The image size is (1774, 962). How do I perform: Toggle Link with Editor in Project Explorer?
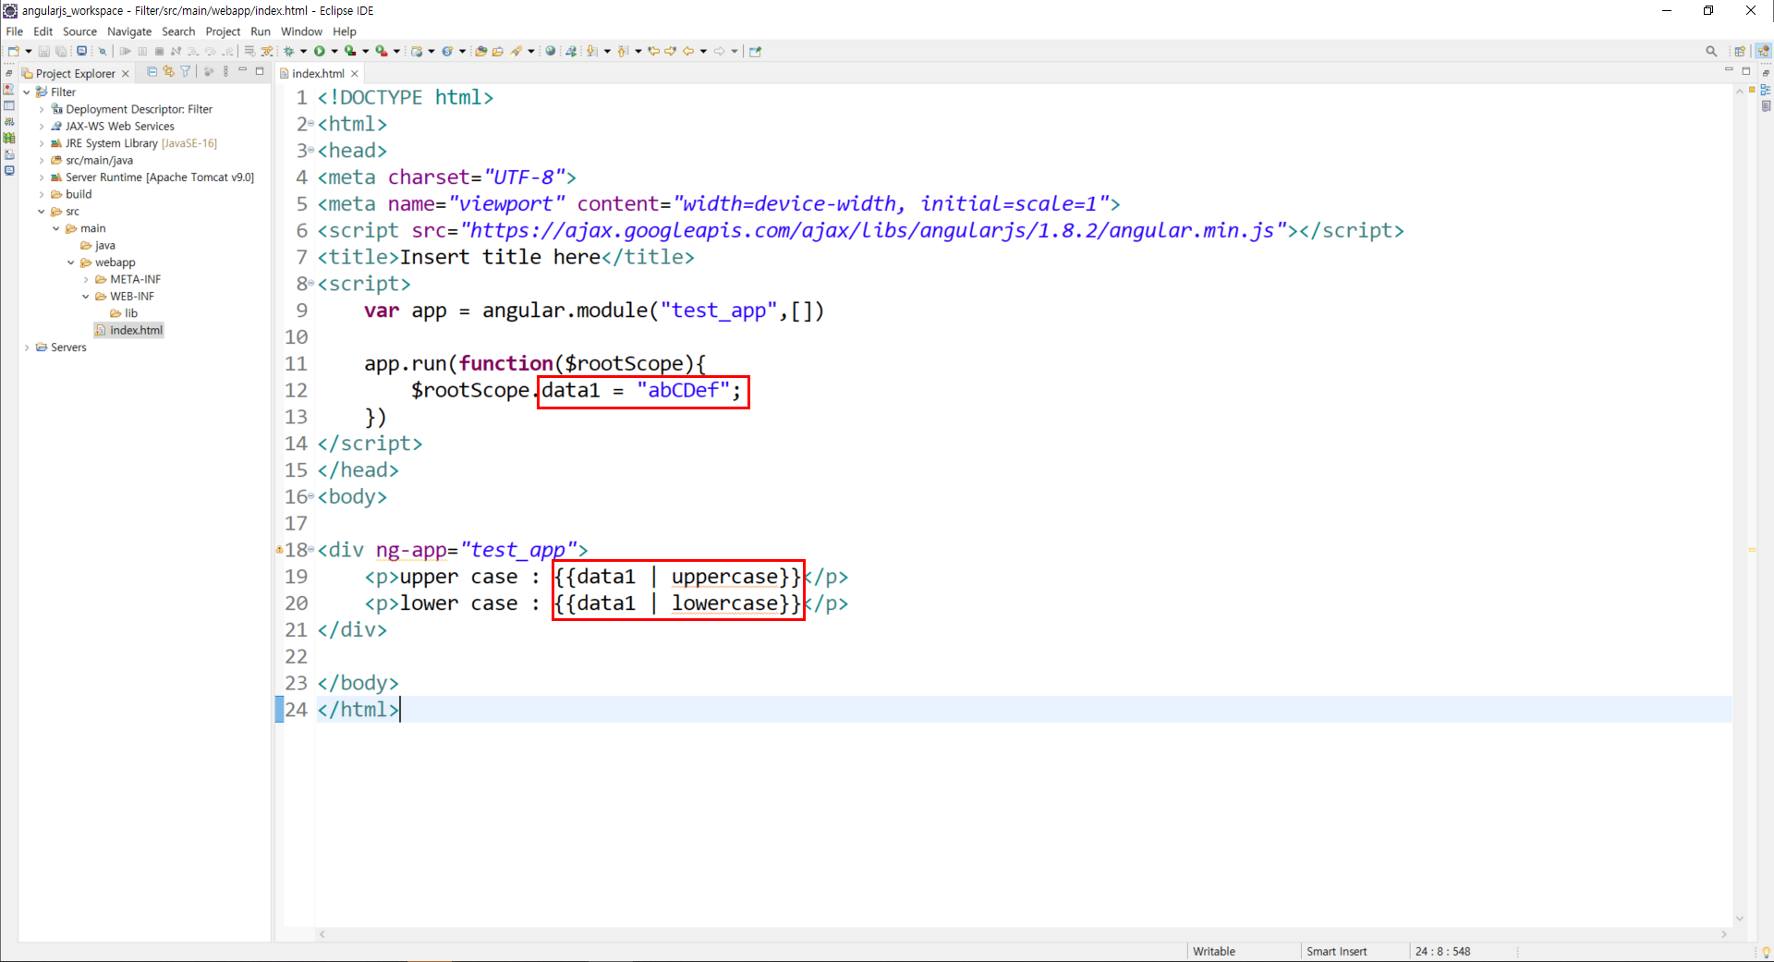(169, 71)
